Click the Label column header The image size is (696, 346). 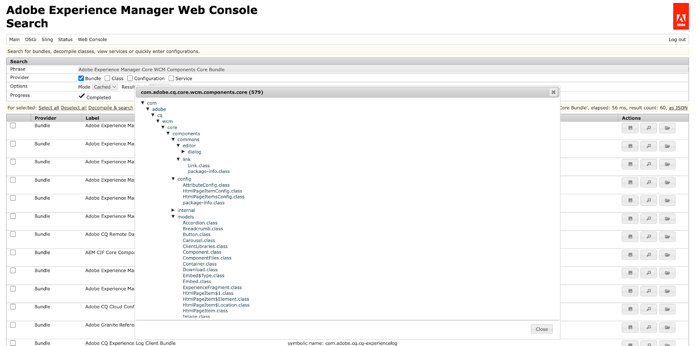pyautogui.click(x=92, y=118)
